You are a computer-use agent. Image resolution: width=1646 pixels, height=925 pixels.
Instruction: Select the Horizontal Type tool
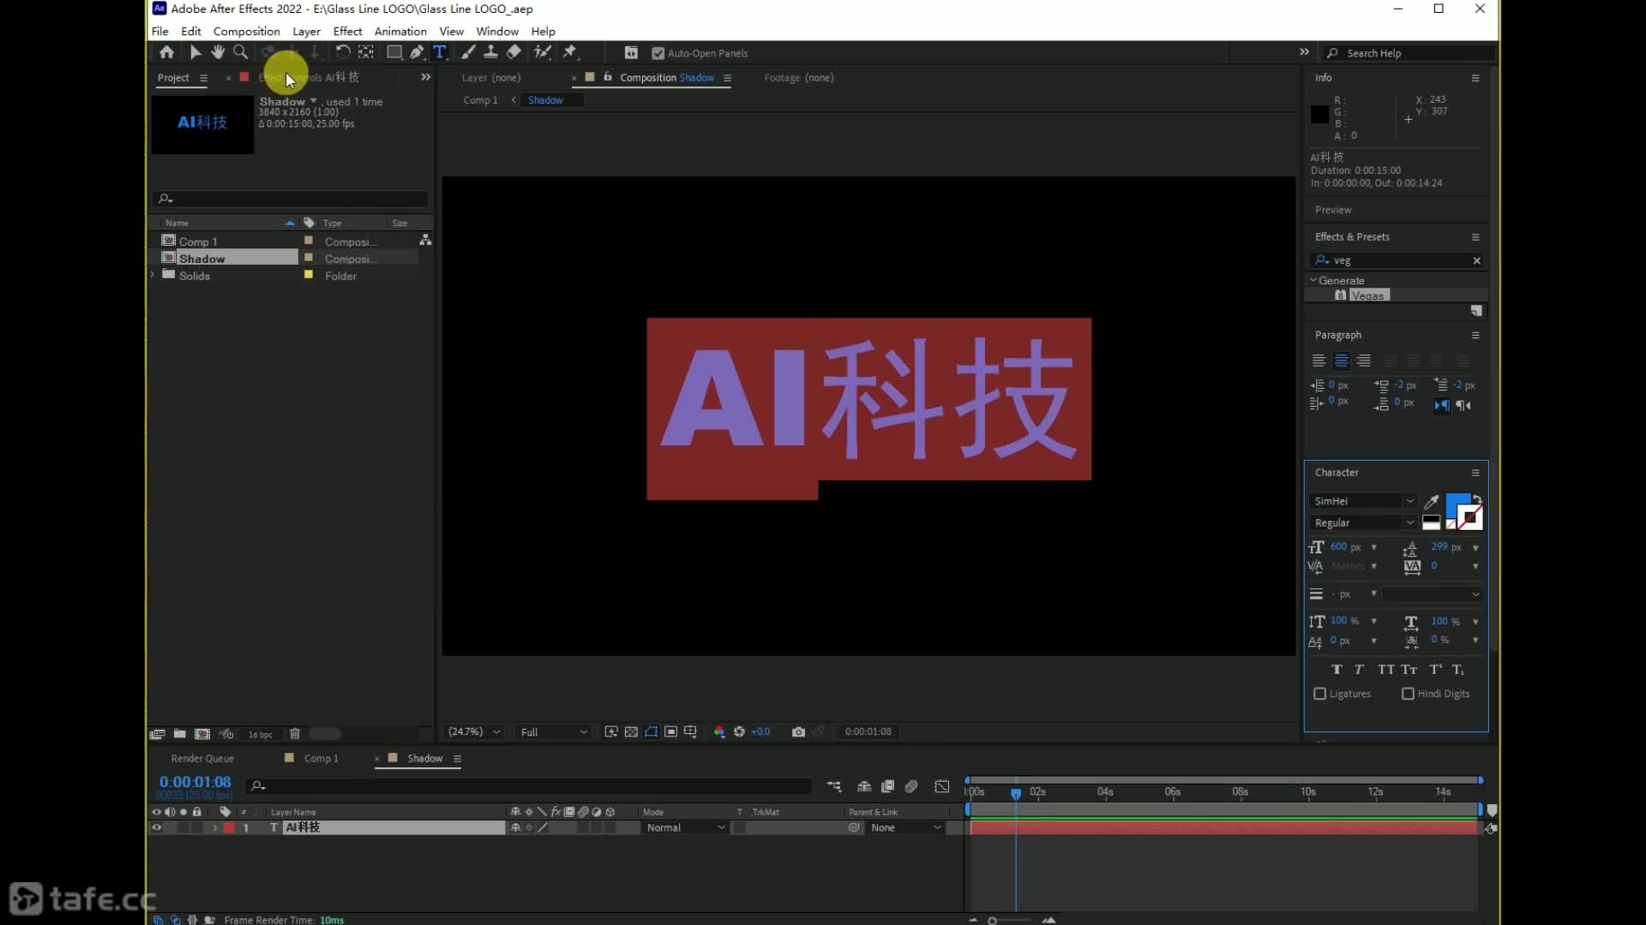440,52
